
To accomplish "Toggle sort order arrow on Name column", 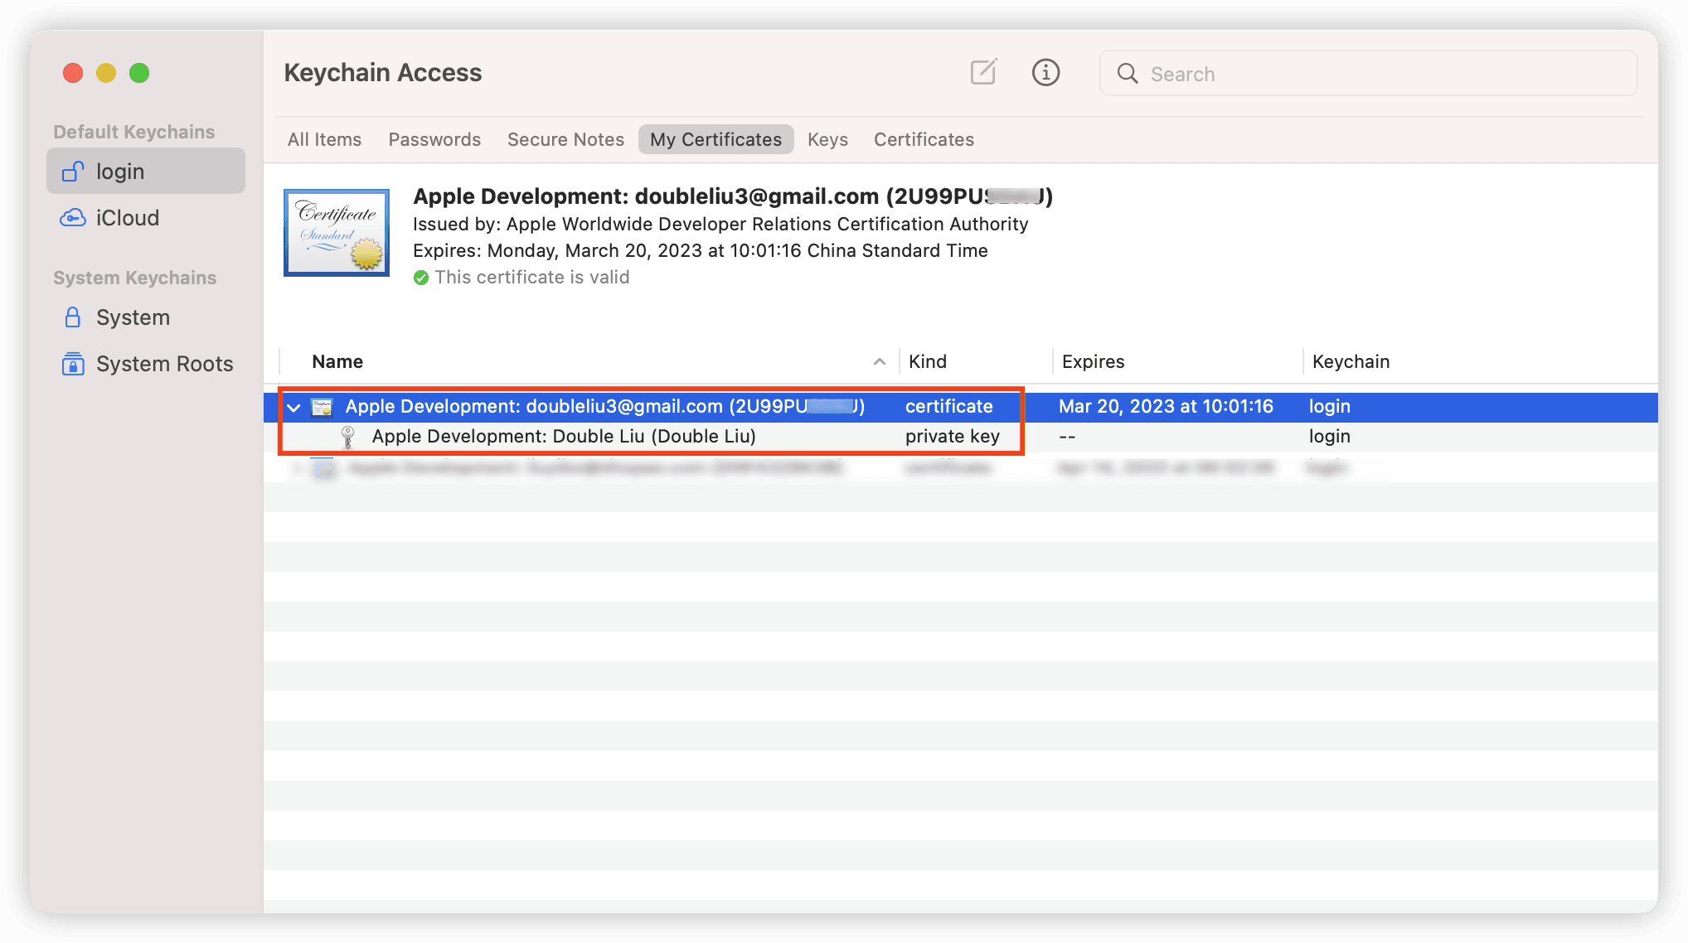I will 880,361.
